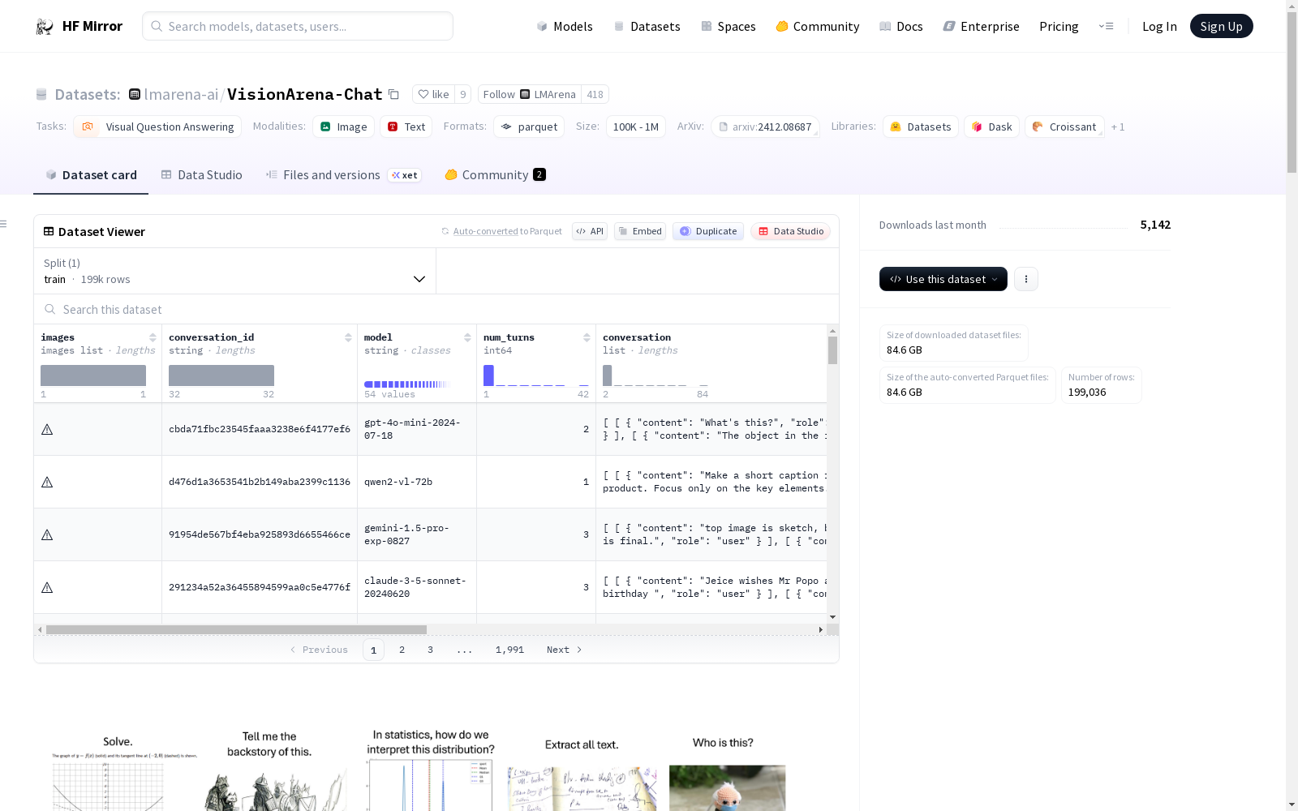This screenshot has height=811, width=1298.
Task: Open Community in the top navigation
Action: coord(818,27)
